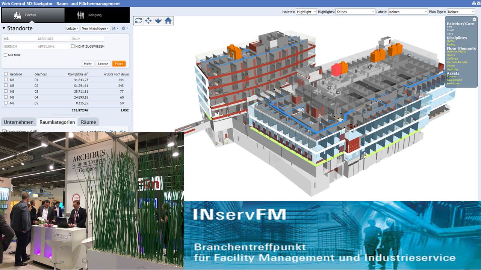
Task: Toggle the Piping discipline layer
Action: click(451, 44)
